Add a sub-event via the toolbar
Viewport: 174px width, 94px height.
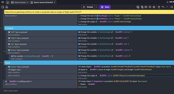142,7
